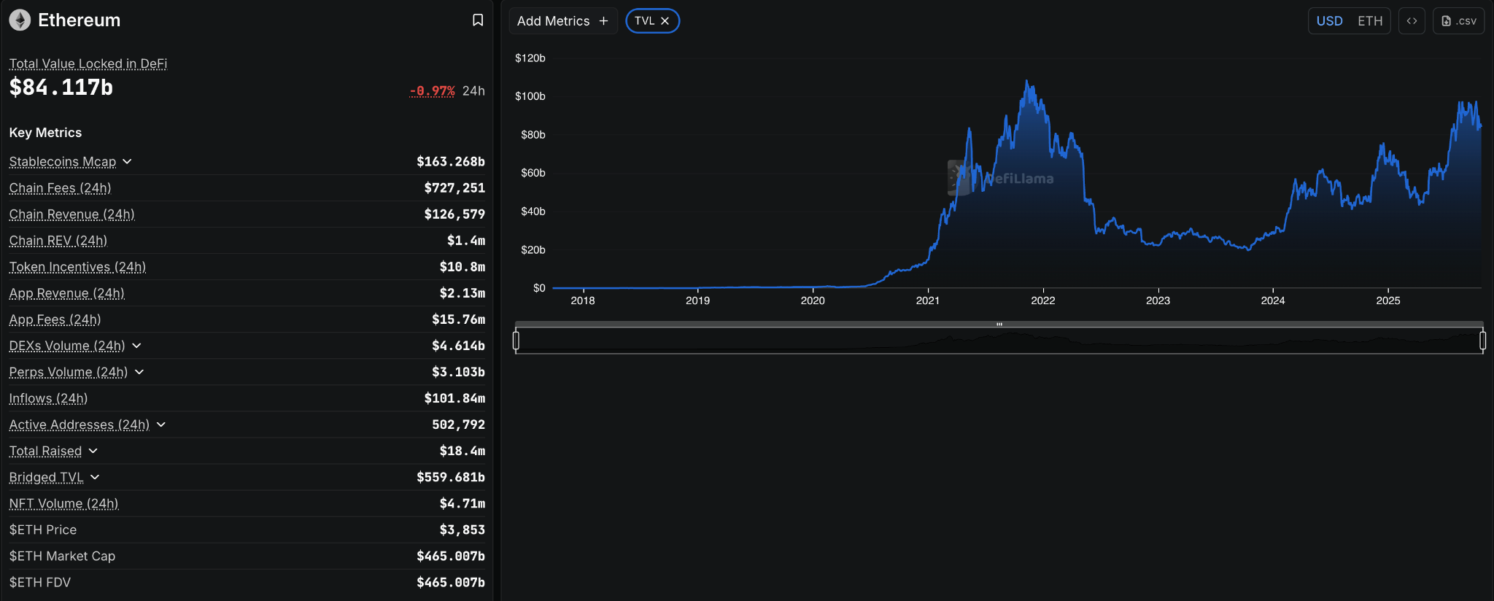Click the Chain Revenue (24h) label
1494x601 pixels.
(72, 214)
